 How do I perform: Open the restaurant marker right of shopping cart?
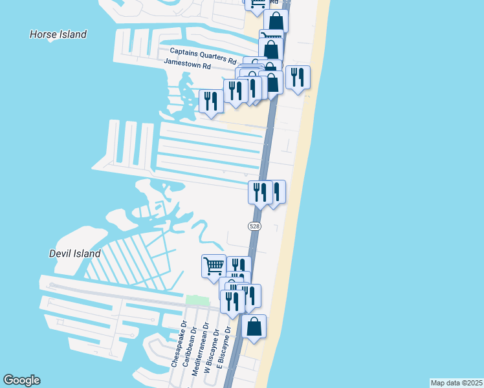(x=239, y=264)
